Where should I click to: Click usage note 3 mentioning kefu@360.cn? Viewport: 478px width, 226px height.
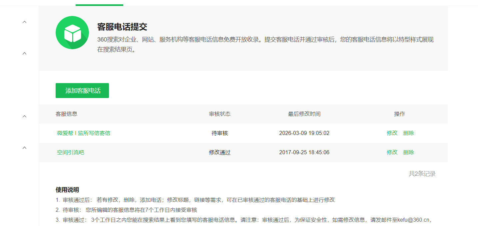(x=244, y=220)
